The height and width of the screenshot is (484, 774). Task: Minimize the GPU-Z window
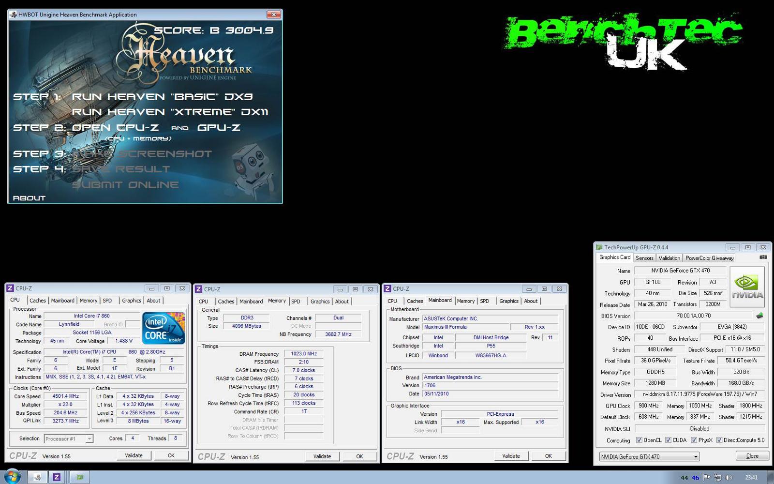732,247
